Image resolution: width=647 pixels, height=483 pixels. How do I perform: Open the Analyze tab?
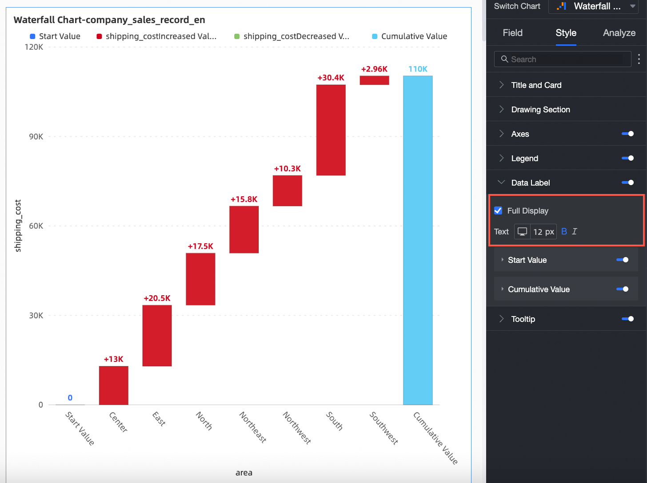619,33
